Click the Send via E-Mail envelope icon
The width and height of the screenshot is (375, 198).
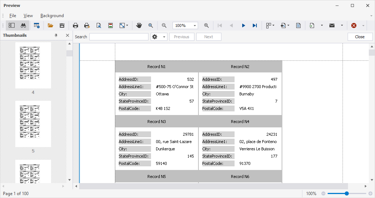tap(332, 25)
